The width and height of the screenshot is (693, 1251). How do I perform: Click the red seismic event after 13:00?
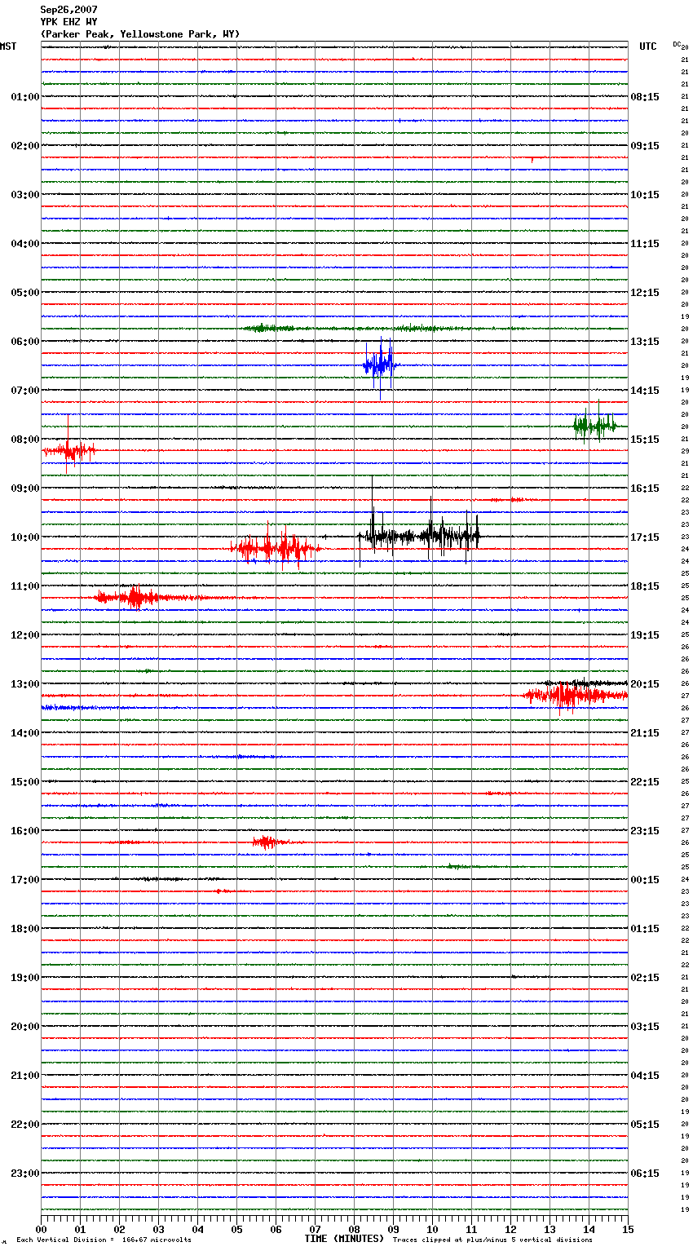(576, 696)
